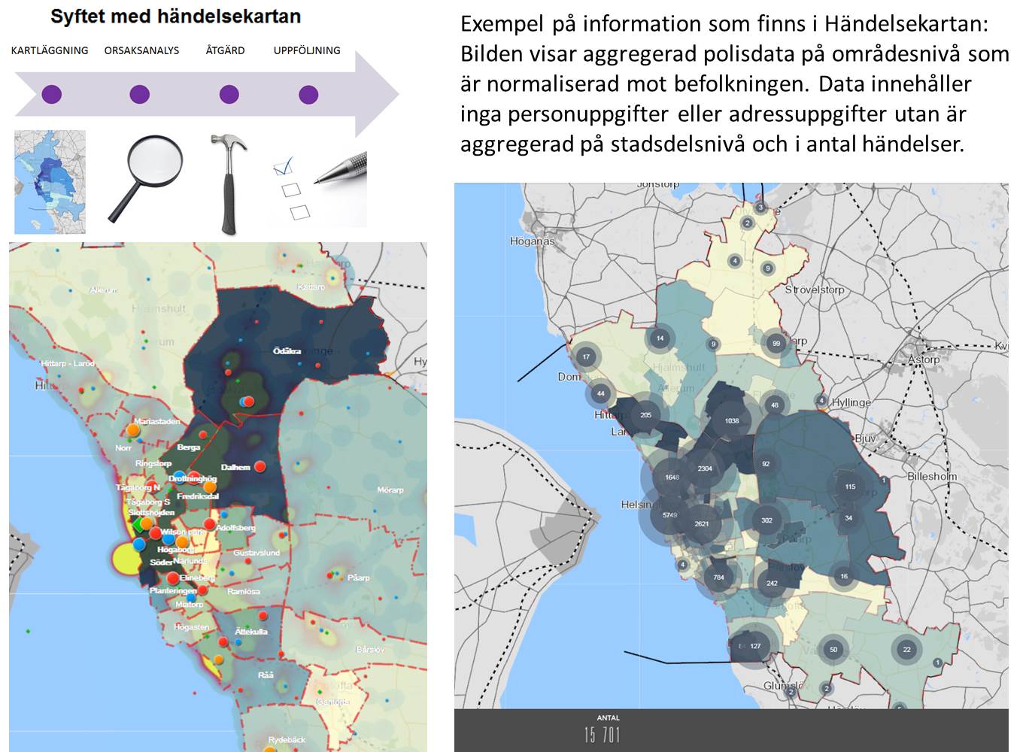Screen dimensions: 1032x752
Task: Open the 205 cluster marker
Action: tap(645, 415)
